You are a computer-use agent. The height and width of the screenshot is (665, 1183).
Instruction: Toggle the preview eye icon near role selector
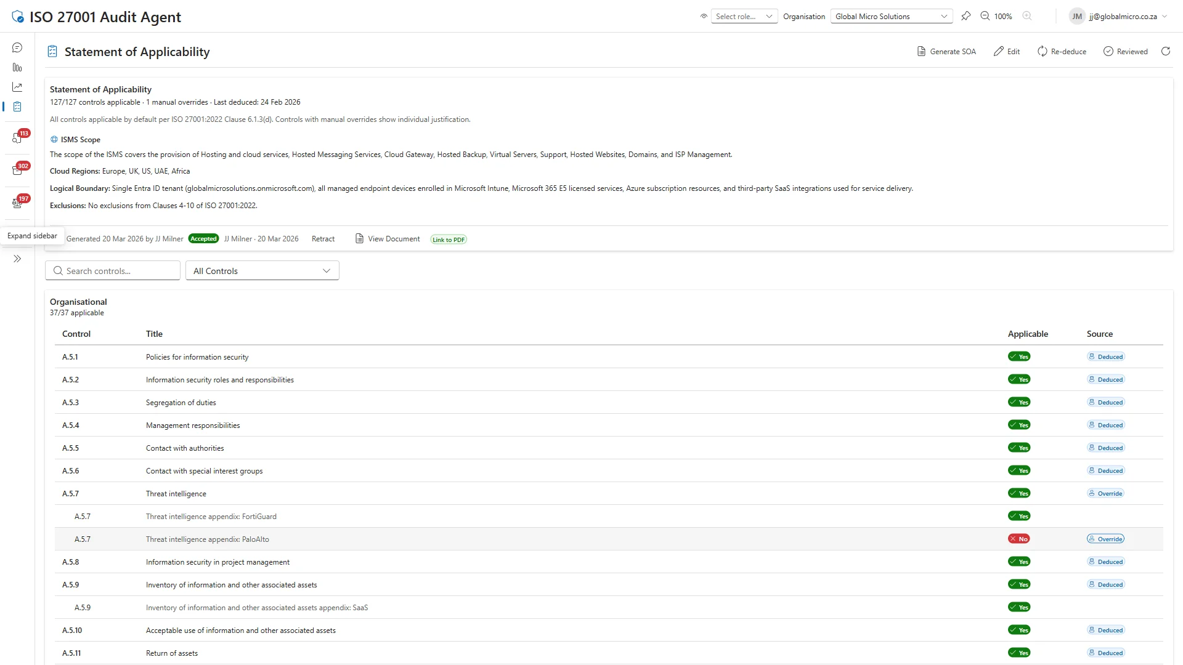[703, 16]
